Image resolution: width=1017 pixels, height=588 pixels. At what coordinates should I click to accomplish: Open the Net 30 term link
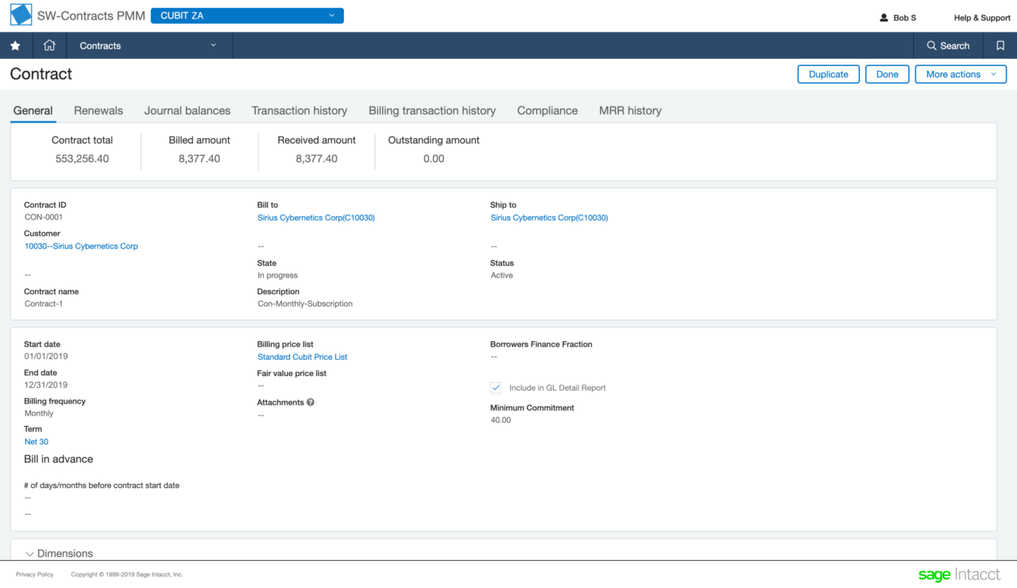pyautogui.click(x=37, y=442)
